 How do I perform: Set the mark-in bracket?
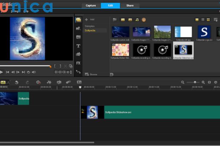click(55, 66)
